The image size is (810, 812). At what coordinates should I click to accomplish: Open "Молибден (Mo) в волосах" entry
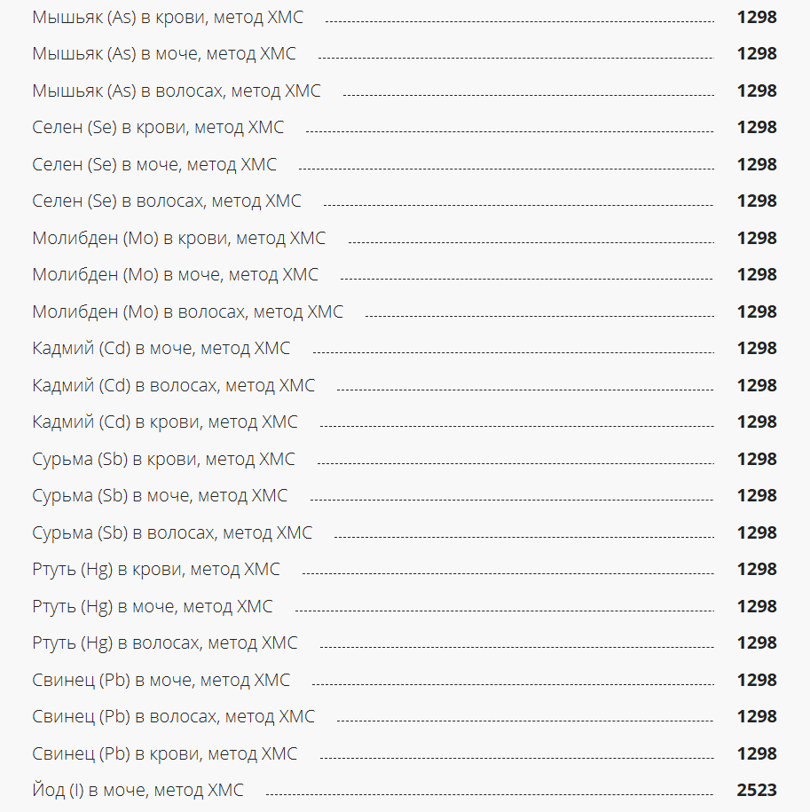point(187,312)
